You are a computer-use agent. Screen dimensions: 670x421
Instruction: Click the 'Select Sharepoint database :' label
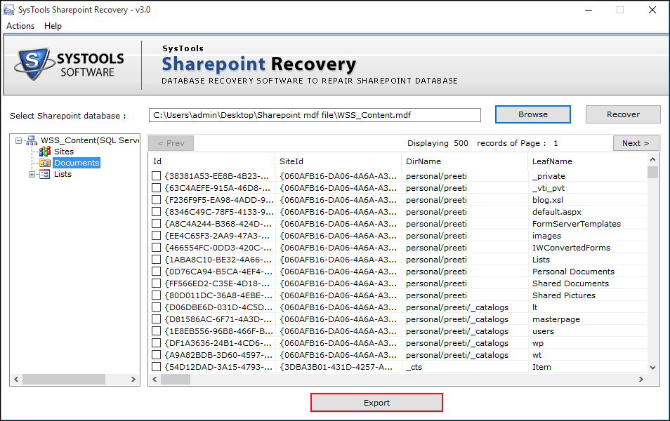(x=68, y=116)
